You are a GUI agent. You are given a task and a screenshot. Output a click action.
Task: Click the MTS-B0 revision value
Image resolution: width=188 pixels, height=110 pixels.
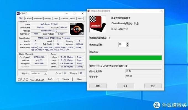click(x=80, y=44)
